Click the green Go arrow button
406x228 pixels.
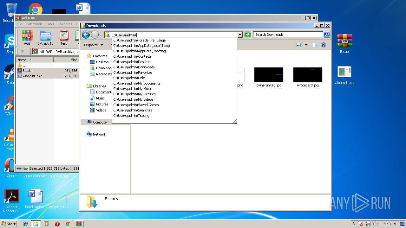coord(248,35)
